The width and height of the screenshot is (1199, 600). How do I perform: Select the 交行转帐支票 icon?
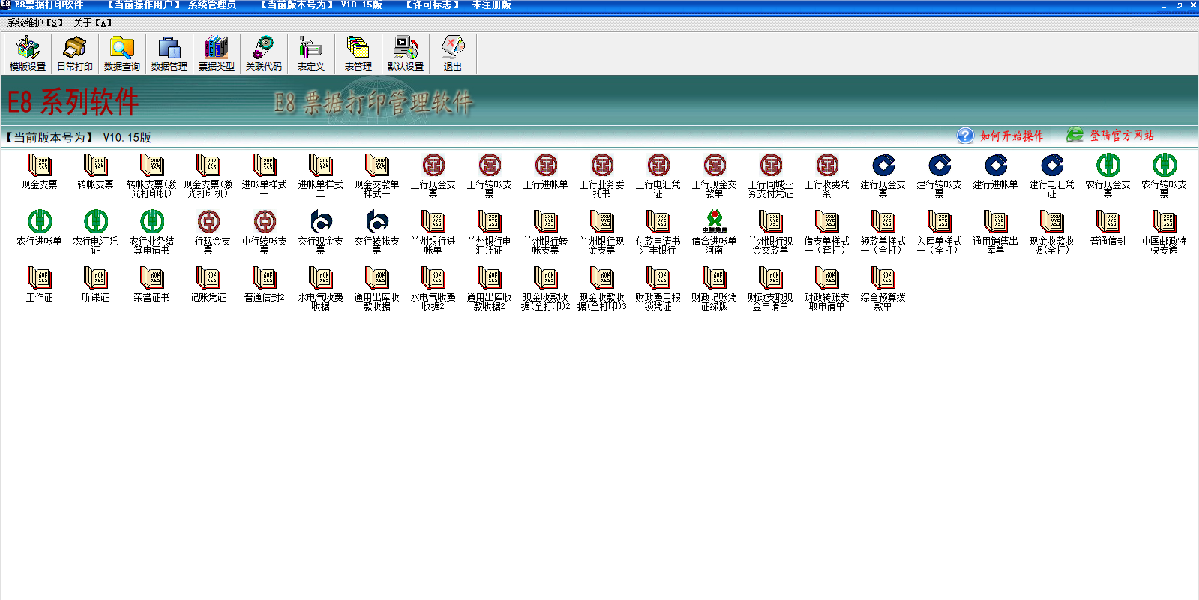pos(377,232)
